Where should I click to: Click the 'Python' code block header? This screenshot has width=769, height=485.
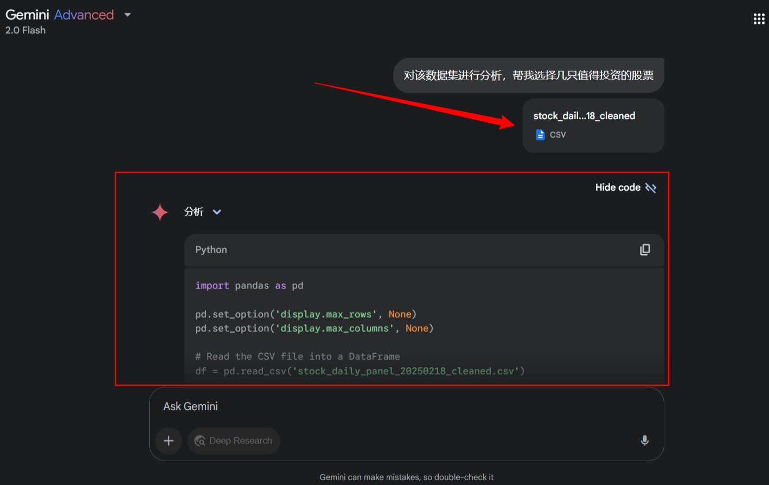click(424, 250)
